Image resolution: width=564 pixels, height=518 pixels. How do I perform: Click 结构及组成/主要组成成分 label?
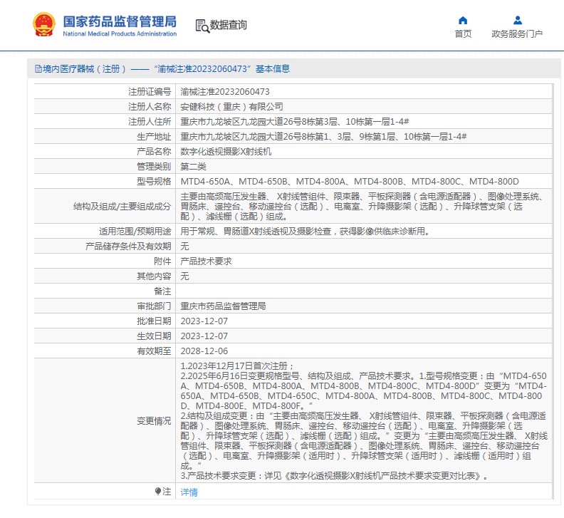point(122,207)
